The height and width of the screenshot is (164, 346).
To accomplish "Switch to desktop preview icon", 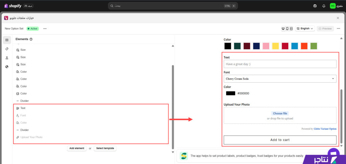I will pyautogui.click(x=283, y=29).
